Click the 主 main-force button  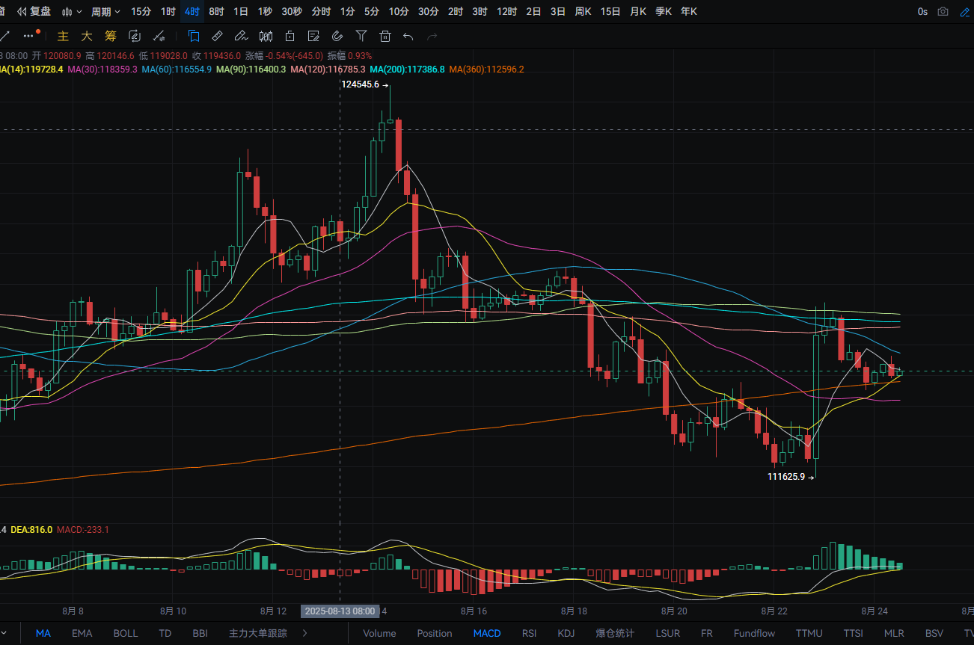coord(63,35)
